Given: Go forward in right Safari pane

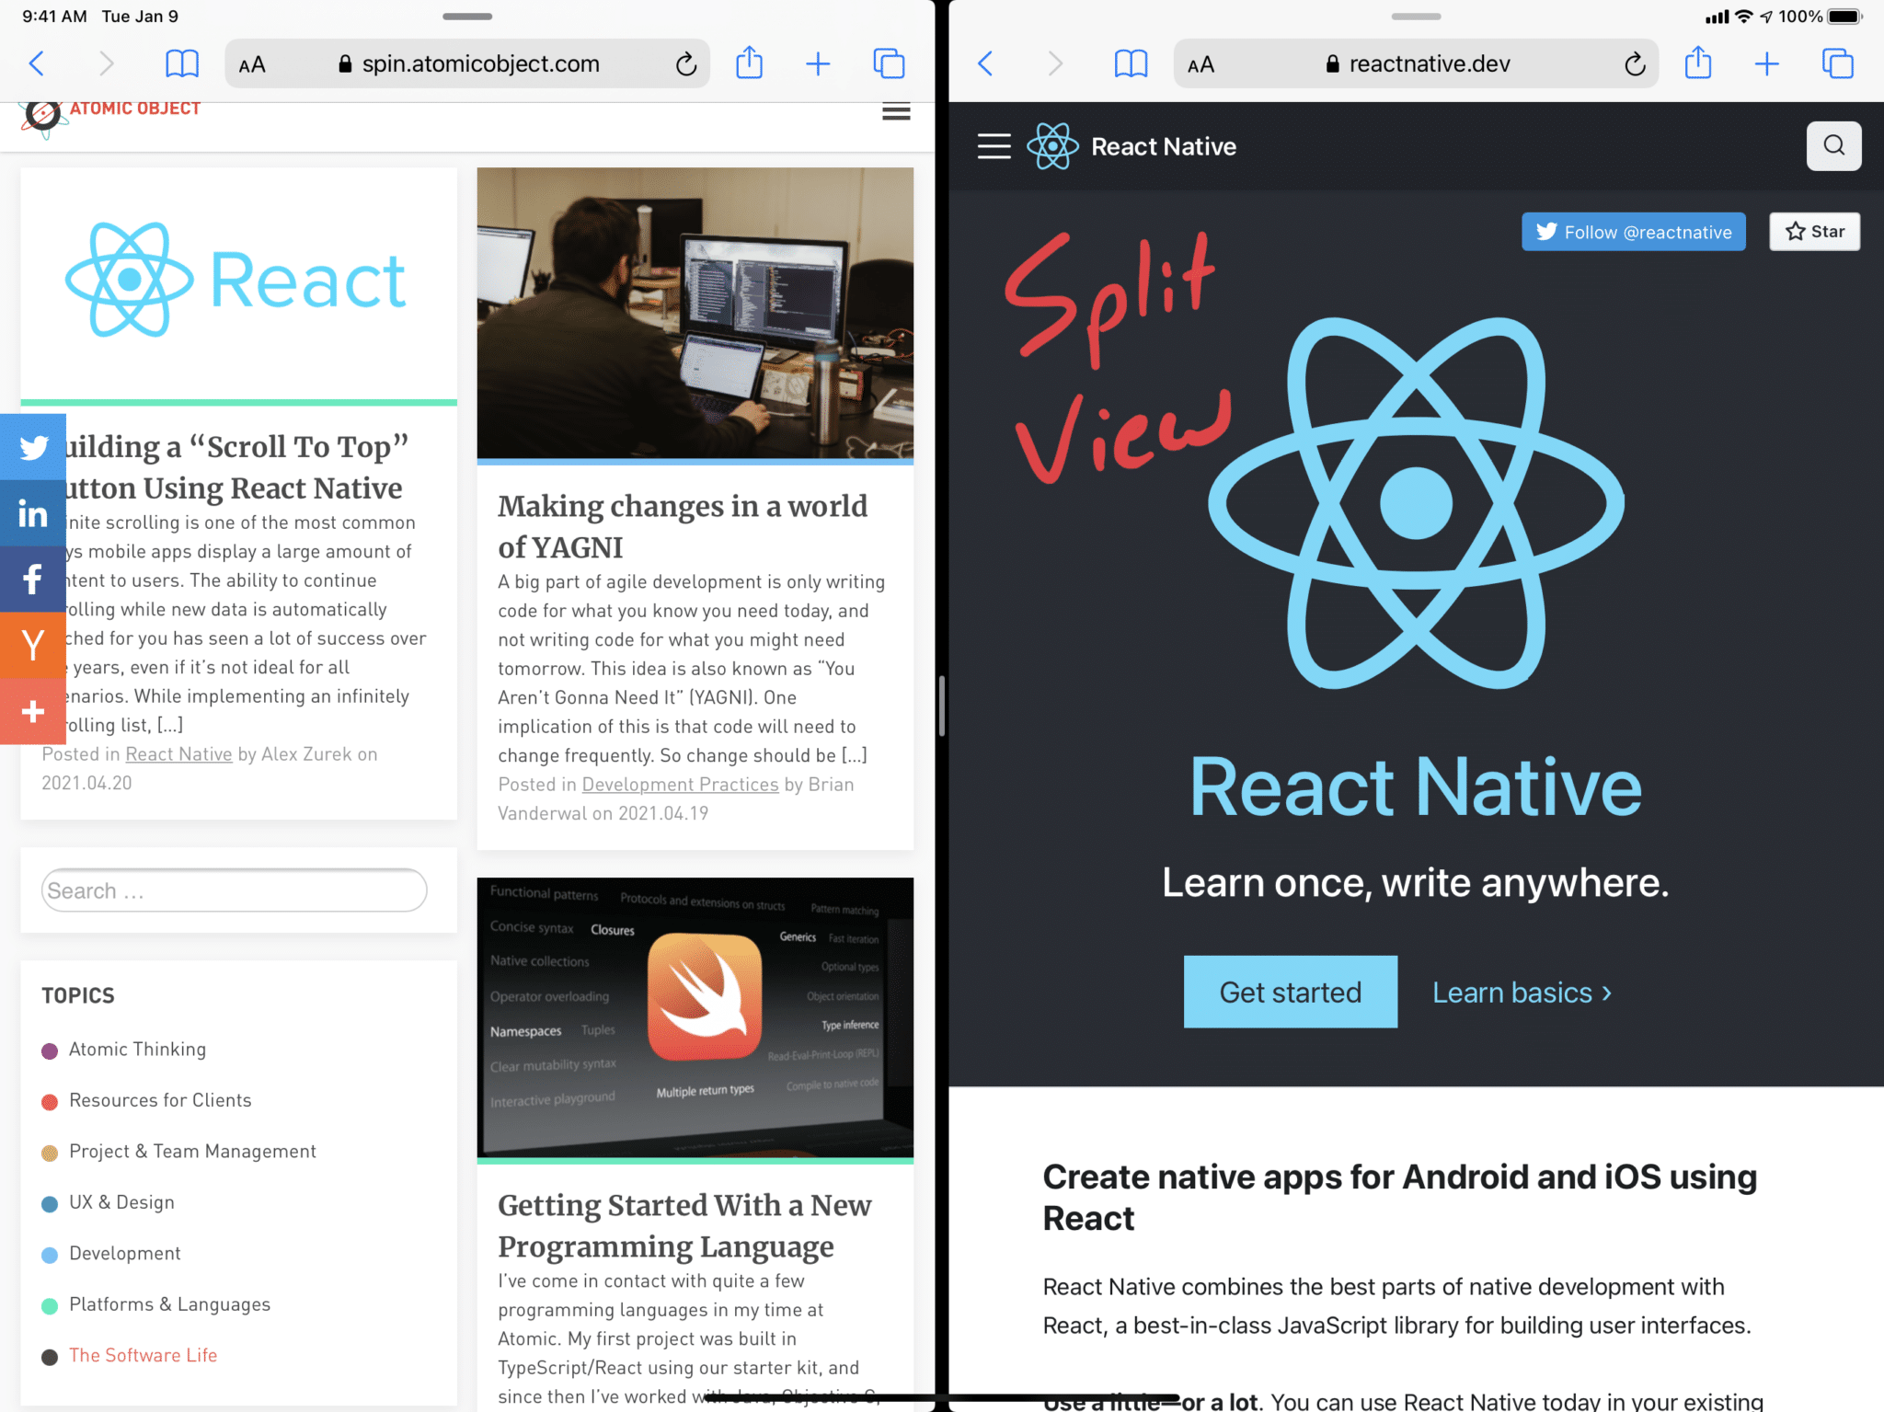Looking at the screenshot, I should pyautogui.click(x=1054, y=63).
